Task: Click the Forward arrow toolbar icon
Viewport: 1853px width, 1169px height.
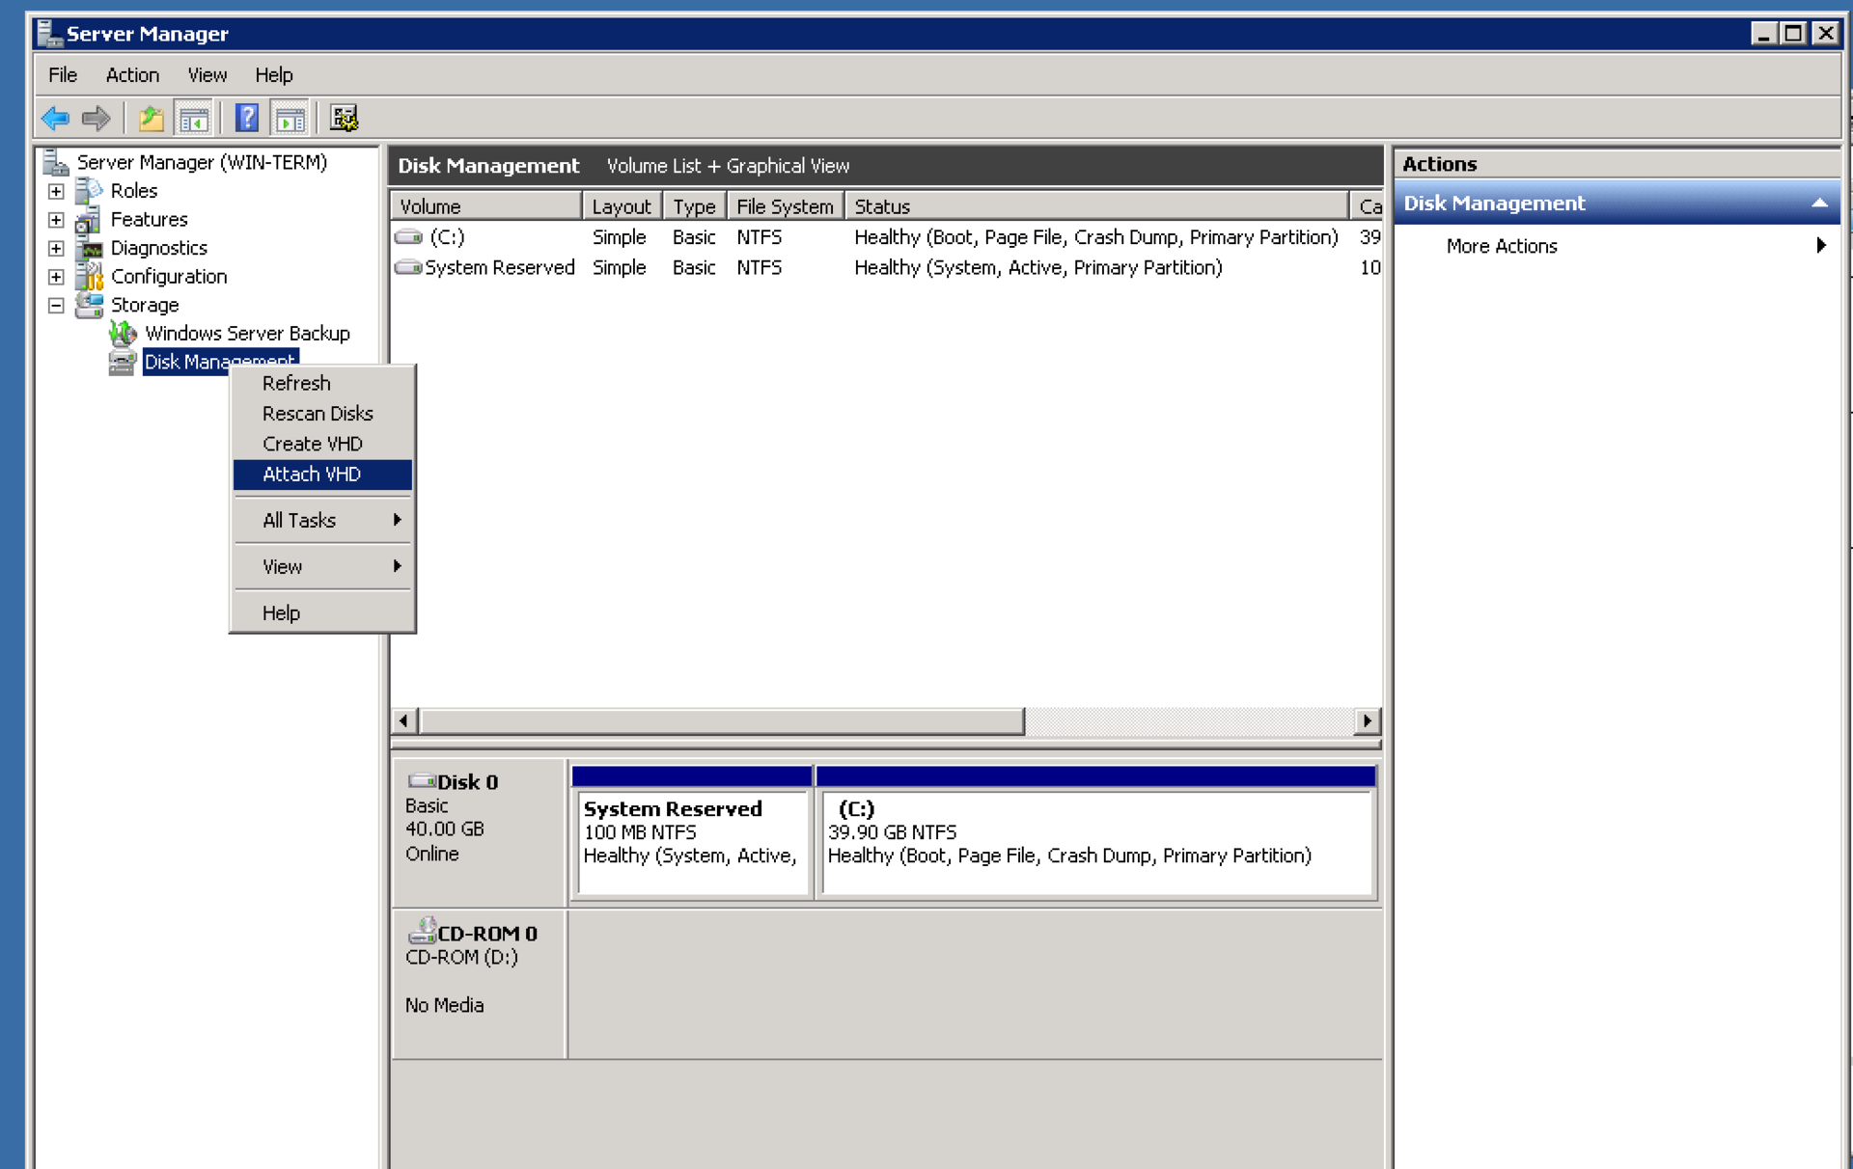Action: click(97, 119)
